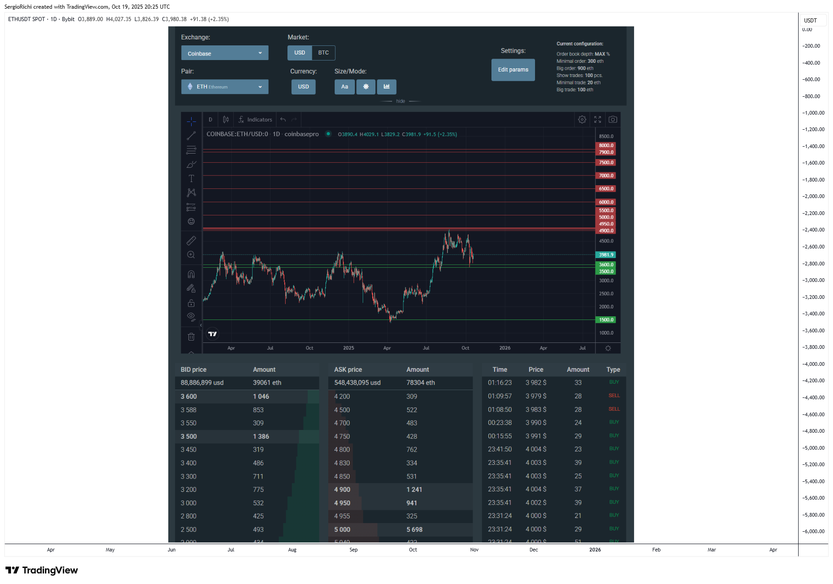
Task: Toggle the sun light mode button
Action: (366, 87)
